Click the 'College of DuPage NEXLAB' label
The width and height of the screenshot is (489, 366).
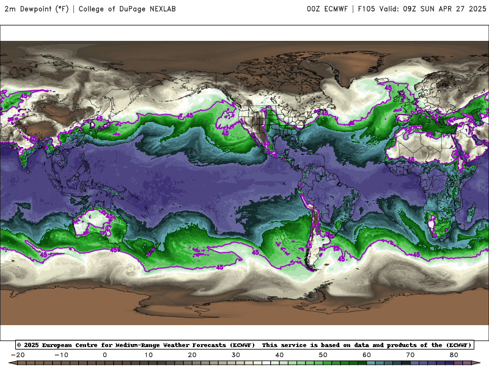point(127,9)
